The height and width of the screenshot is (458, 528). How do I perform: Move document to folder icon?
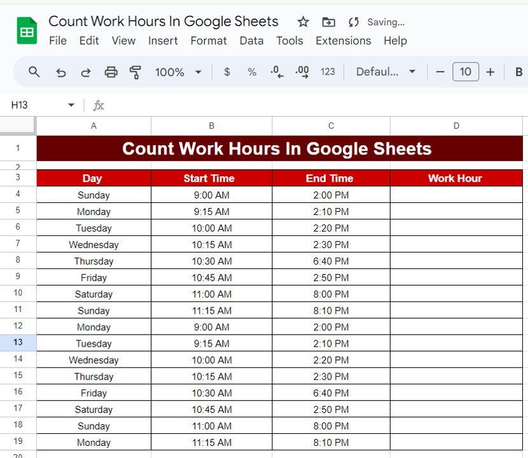pos(328,22)
